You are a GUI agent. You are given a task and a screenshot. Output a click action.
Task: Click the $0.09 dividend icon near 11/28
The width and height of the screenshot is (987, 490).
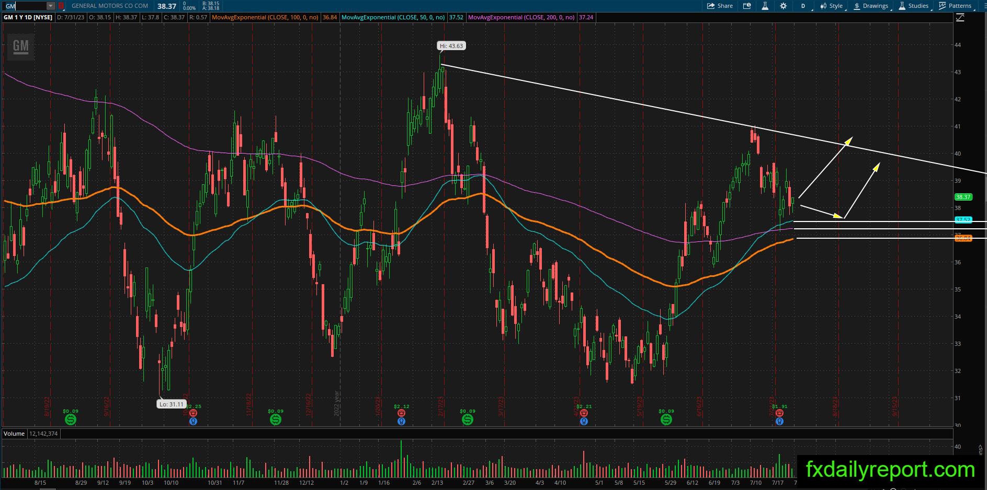[275, 419]
